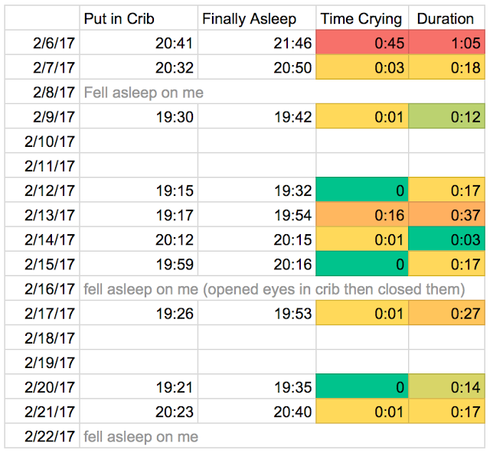Viewport: 490px width, 453px height.
Task: Click the orange 0:37 Duration cell
Action: [x=446, y=216]
